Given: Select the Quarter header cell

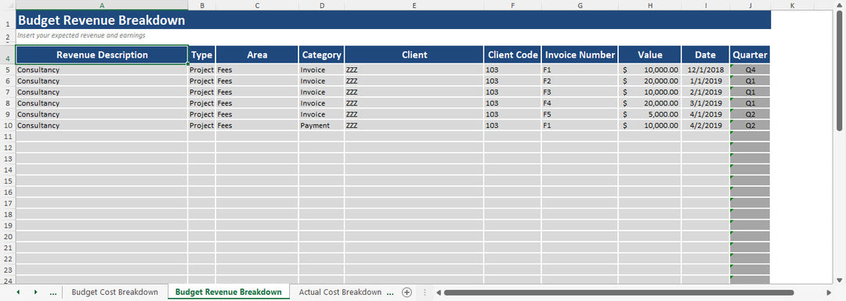Looking at the screenshot, I should pyautogui.click(x=750, y=55).
